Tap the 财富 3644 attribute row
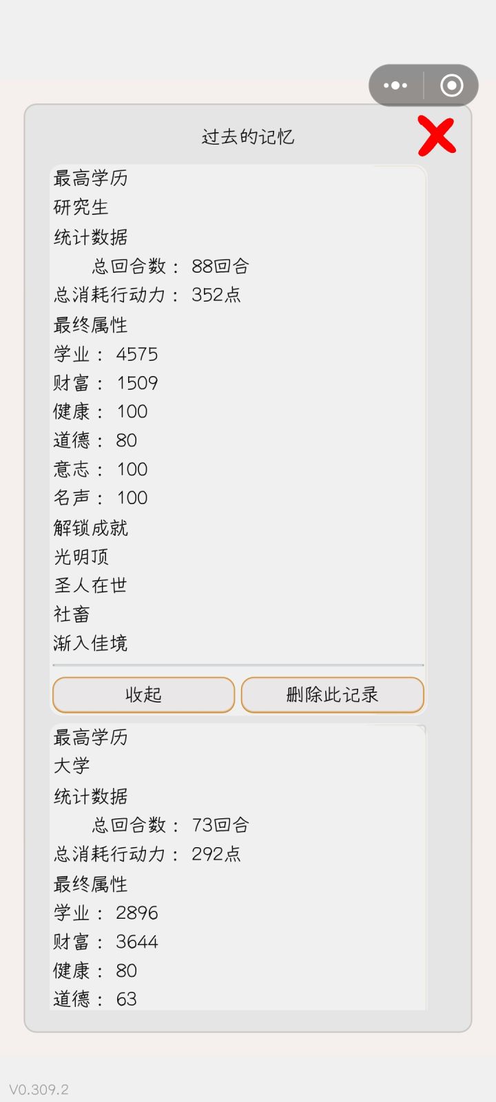Image resolution: width=496 pixels, height=1102 pixels. point(106,942)
